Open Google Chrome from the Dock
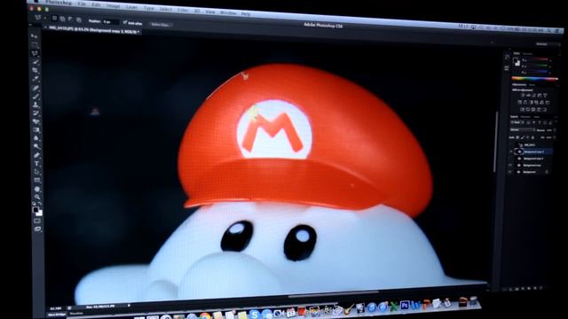The height and width of the screenshot is (319, 568). tap(205, 316)
